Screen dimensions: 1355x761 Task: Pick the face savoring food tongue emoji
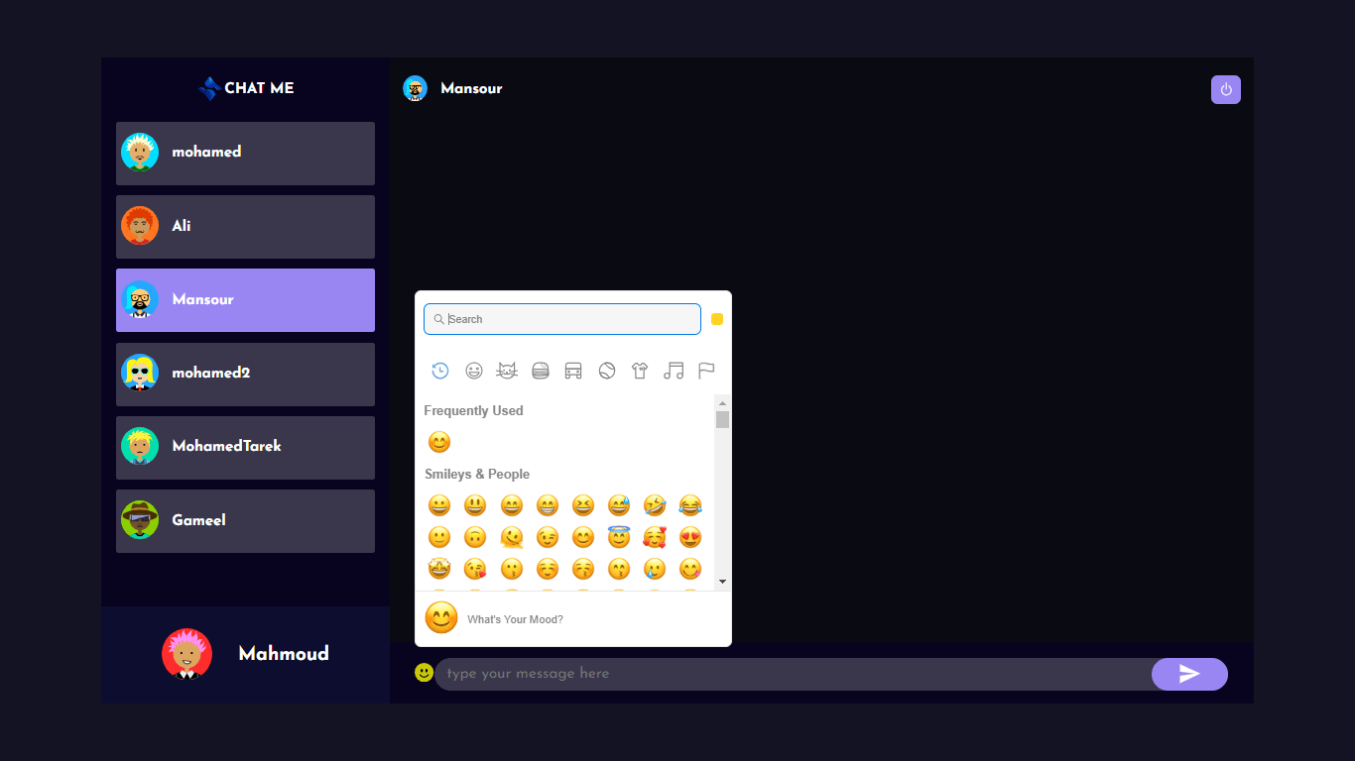tap(690, 569)
